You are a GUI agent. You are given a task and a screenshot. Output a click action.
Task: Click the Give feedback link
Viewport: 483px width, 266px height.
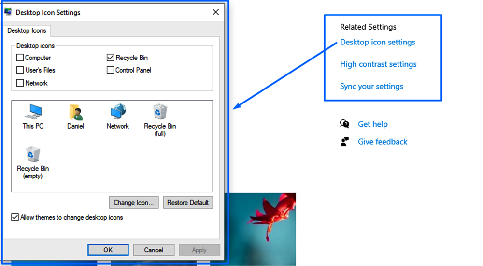coord(383,142)
